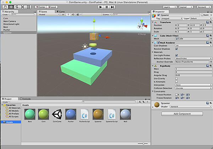Click the Center pivot toggle button
213x149 pixels.
coord(41,7)
